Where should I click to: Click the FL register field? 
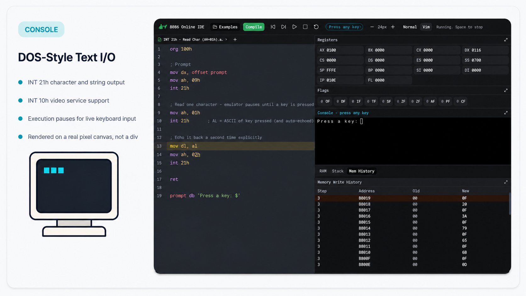(x=389, y=81)
